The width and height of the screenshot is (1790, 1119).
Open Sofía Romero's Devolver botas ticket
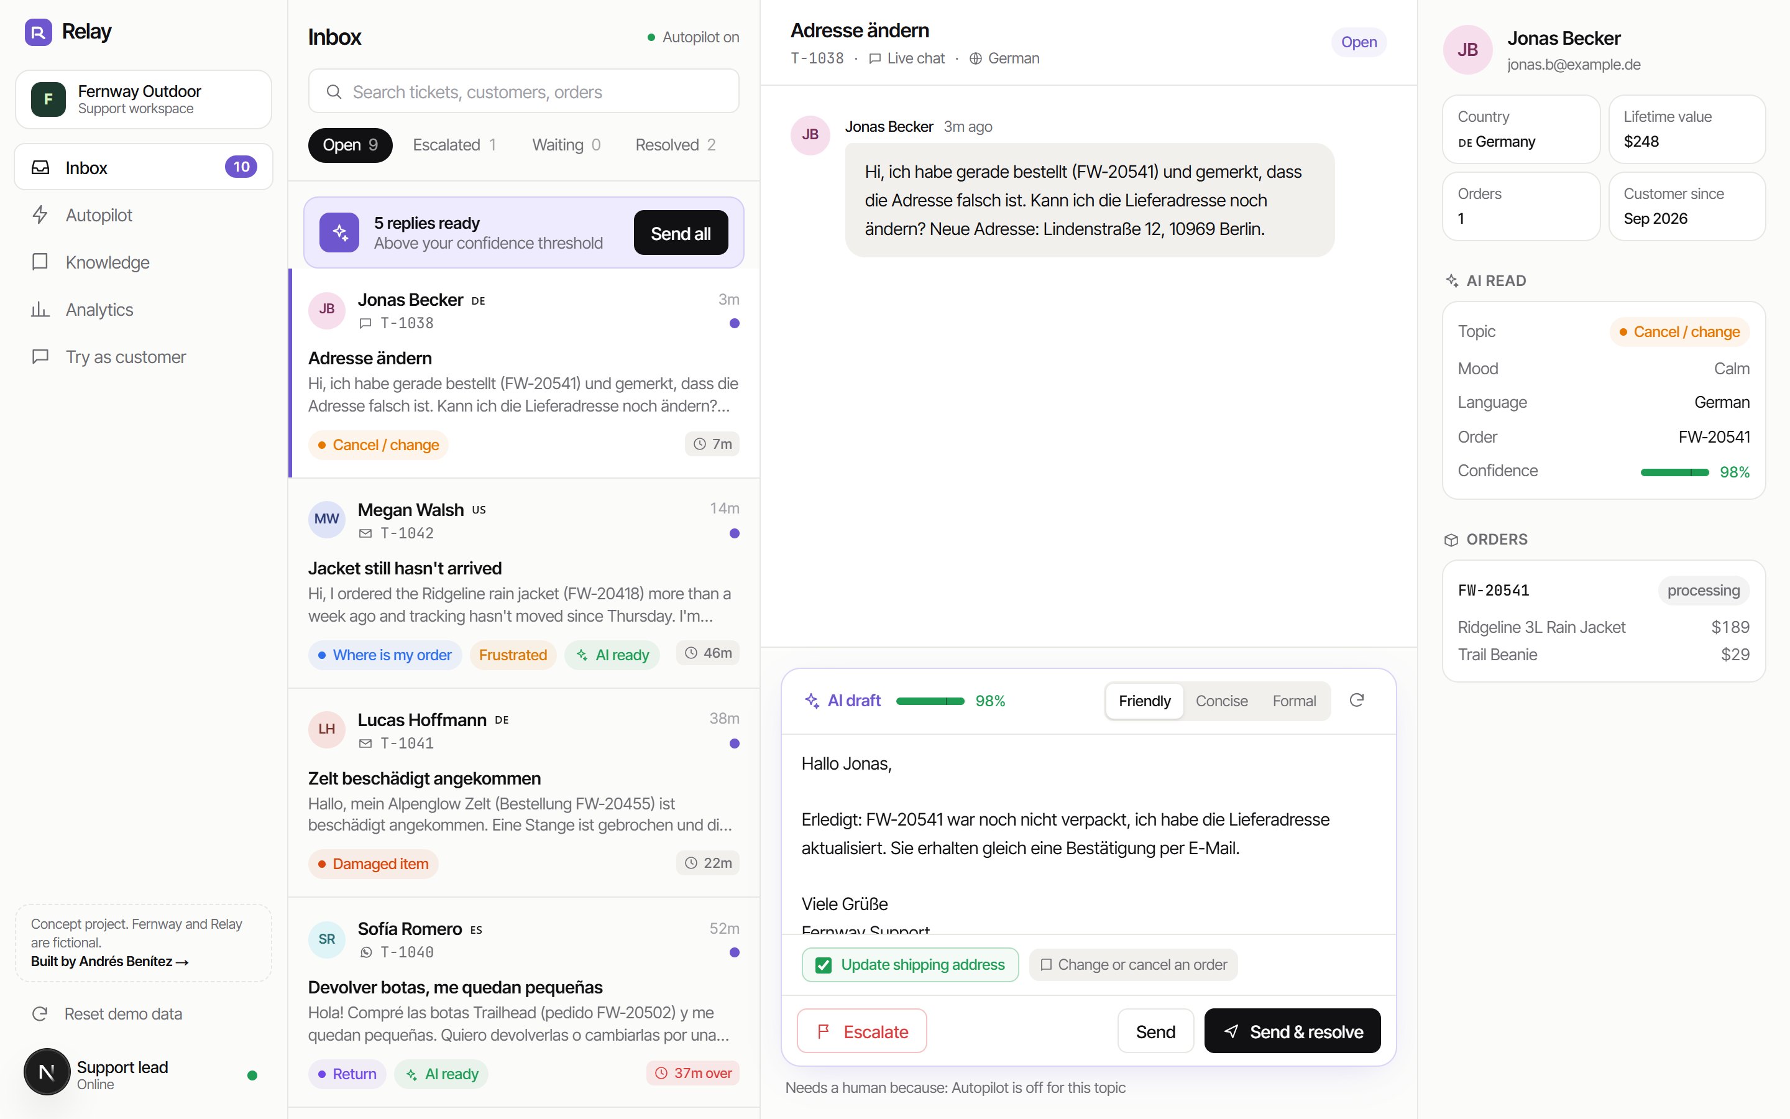(x=524, y=1003)
